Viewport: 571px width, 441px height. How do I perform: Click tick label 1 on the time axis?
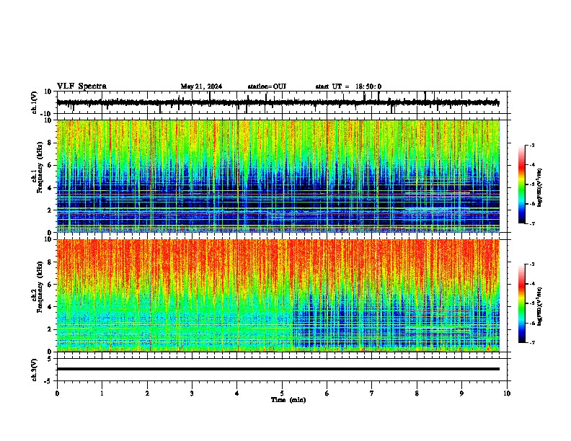[102, 393]
